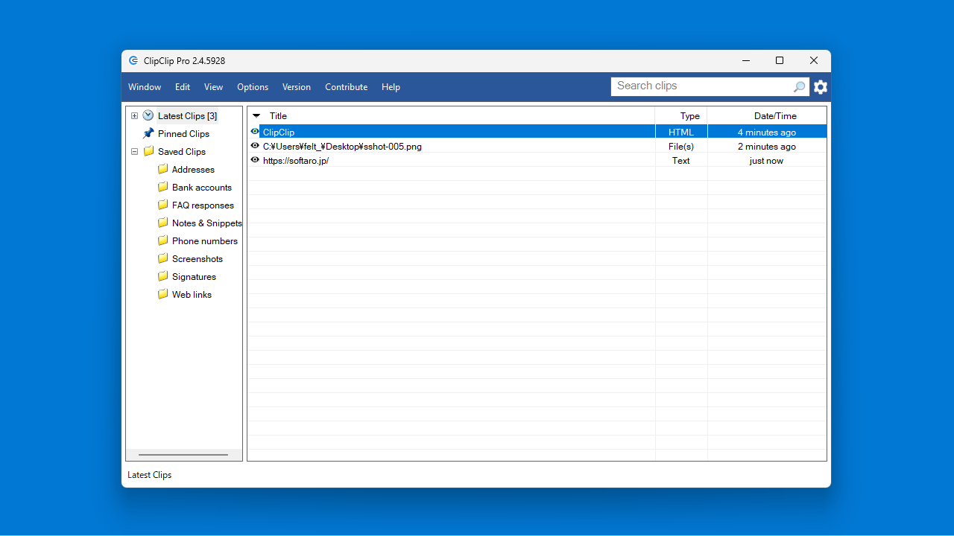Open the Contribute menu
This screenshot has width=954, height=536.
point(347,87)
